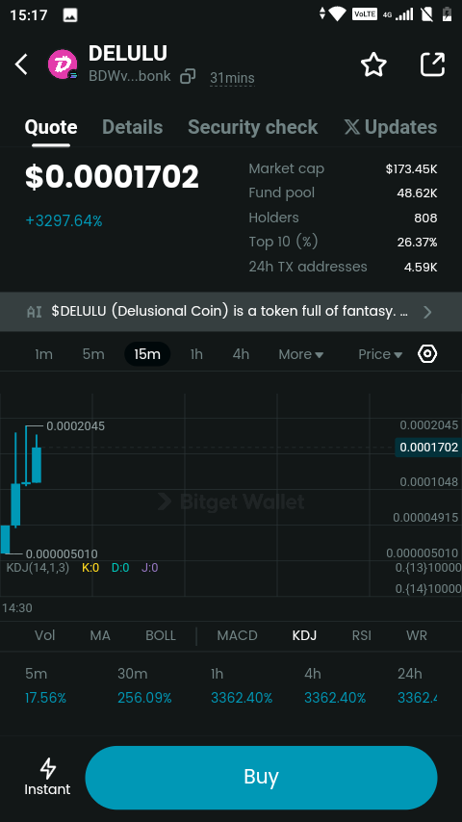Tap the $0.0001702 price
This screenshot has width=462, height=822.
pos(113,177)
